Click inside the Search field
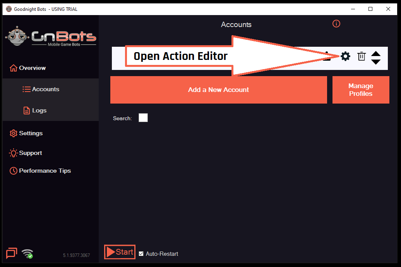The width and height of the screenshot is (401, 267). 143,117
